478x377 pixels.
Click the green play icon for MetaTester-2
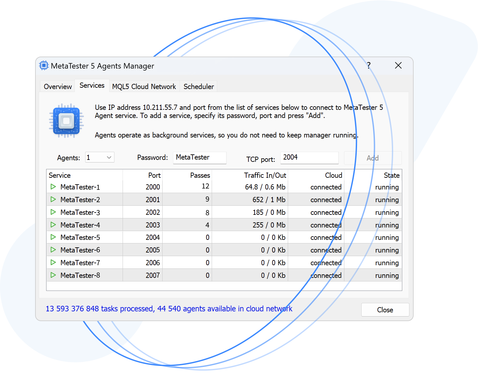pos(53,199)
